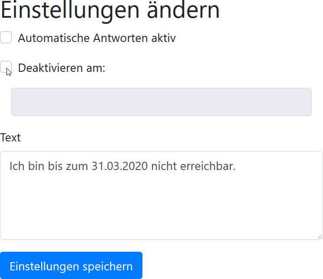Viewport: 323px width, 279px height.
Task: Click the word "ändern" in the heading
Action: (x=183, y=10)
